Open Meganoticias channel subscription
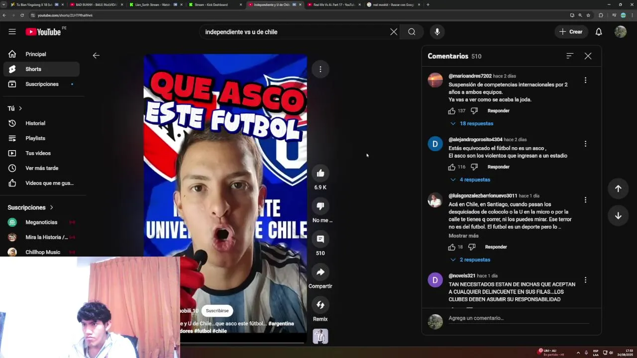 click(x=41, y=222)
